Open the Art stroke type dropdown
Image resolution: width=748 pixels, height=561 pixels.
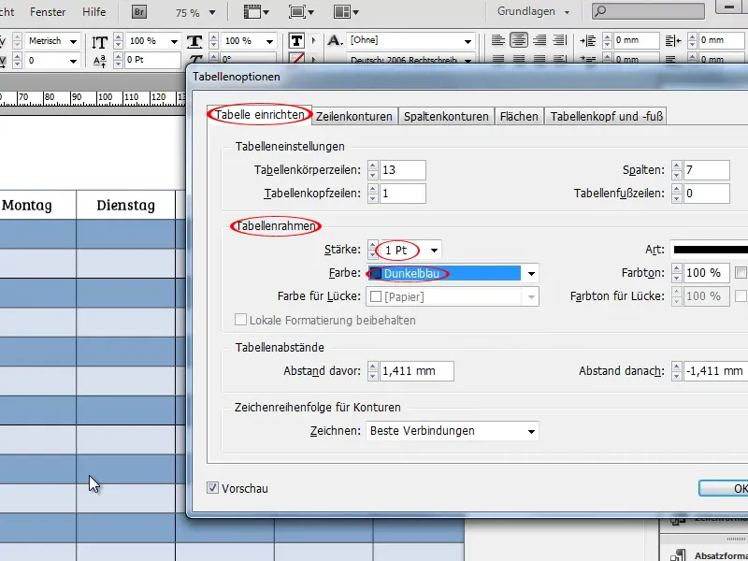709,250
